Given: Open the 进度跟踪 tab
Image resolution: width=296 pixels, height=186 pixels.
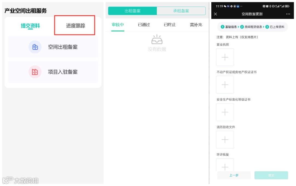Looking at the screenshot, I should click(76, 26).
